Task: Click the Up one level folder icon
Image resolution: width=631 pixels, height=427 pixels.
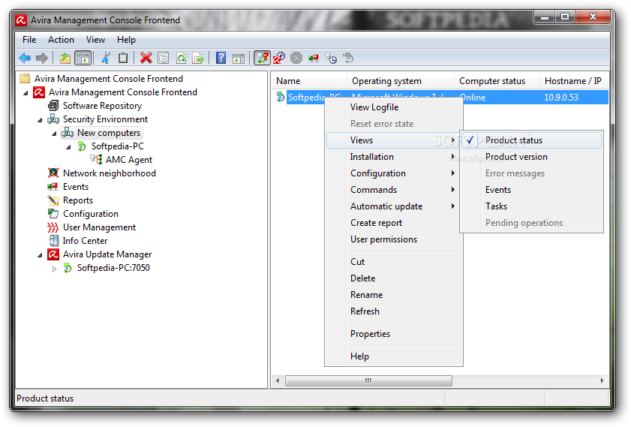Action: tap(65, 58)
